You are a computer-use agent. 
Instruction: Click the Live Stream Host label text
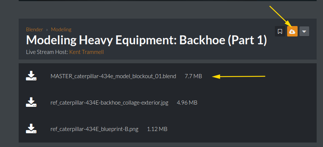click(47, 52)
